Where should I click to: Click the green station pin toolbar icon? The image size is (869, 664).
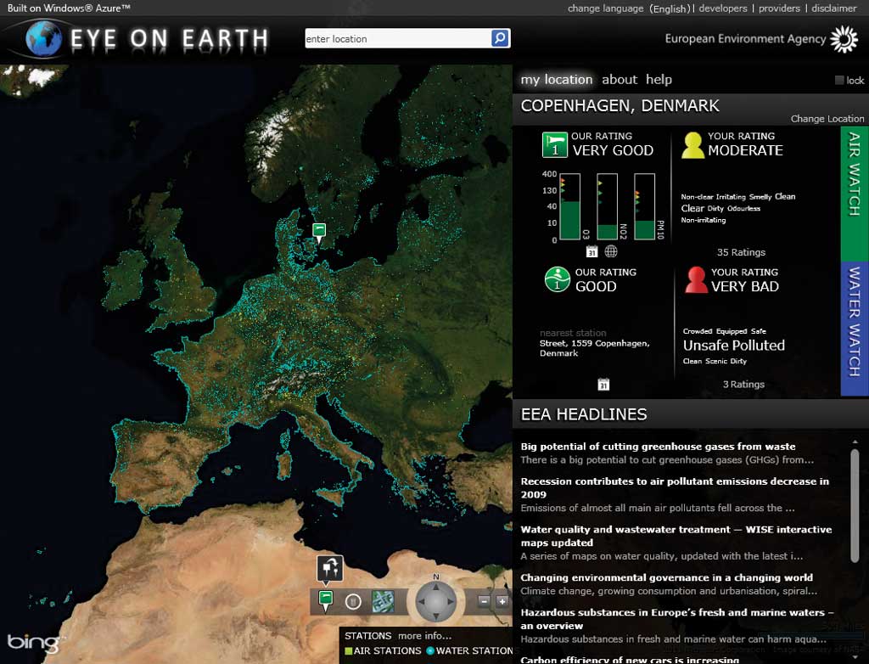click(325, 601)
